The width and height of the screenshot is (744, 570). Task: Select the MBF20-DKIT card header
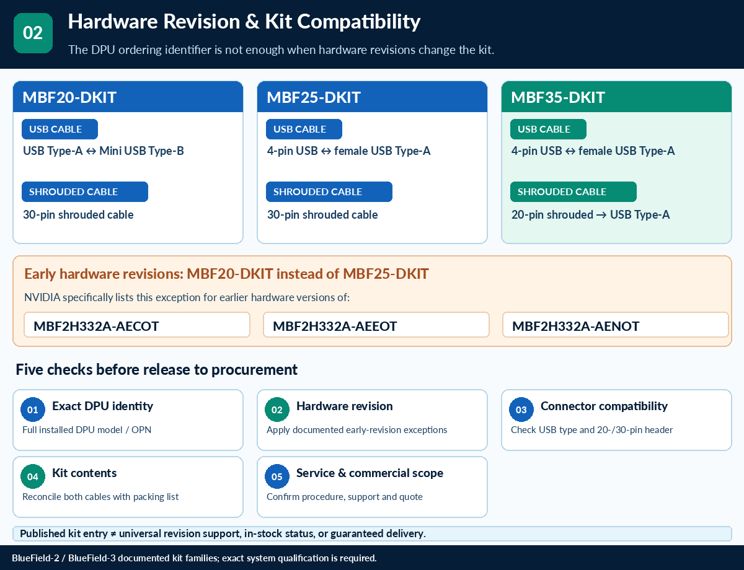coord(128,97)
